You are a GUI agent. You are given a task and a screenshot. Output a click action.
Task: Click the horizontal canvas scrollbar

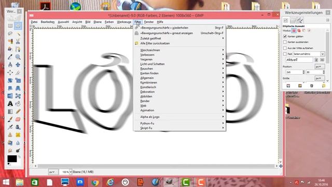point(156,166)
